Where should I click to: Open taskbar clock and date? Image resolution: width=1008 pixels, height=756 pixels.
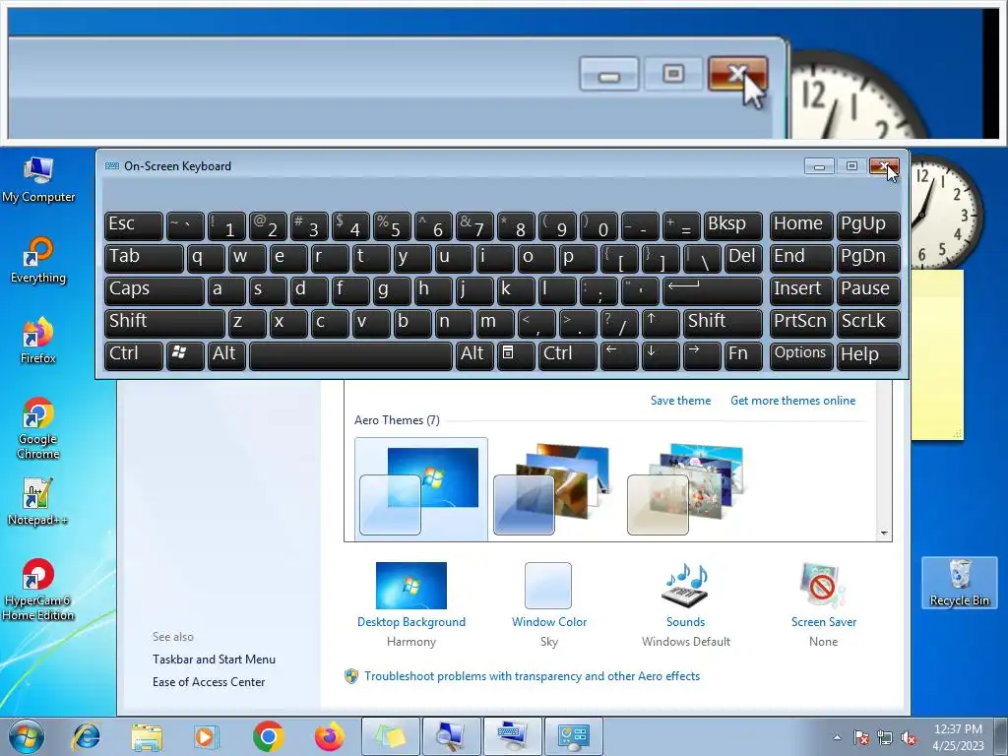(958, 737)
